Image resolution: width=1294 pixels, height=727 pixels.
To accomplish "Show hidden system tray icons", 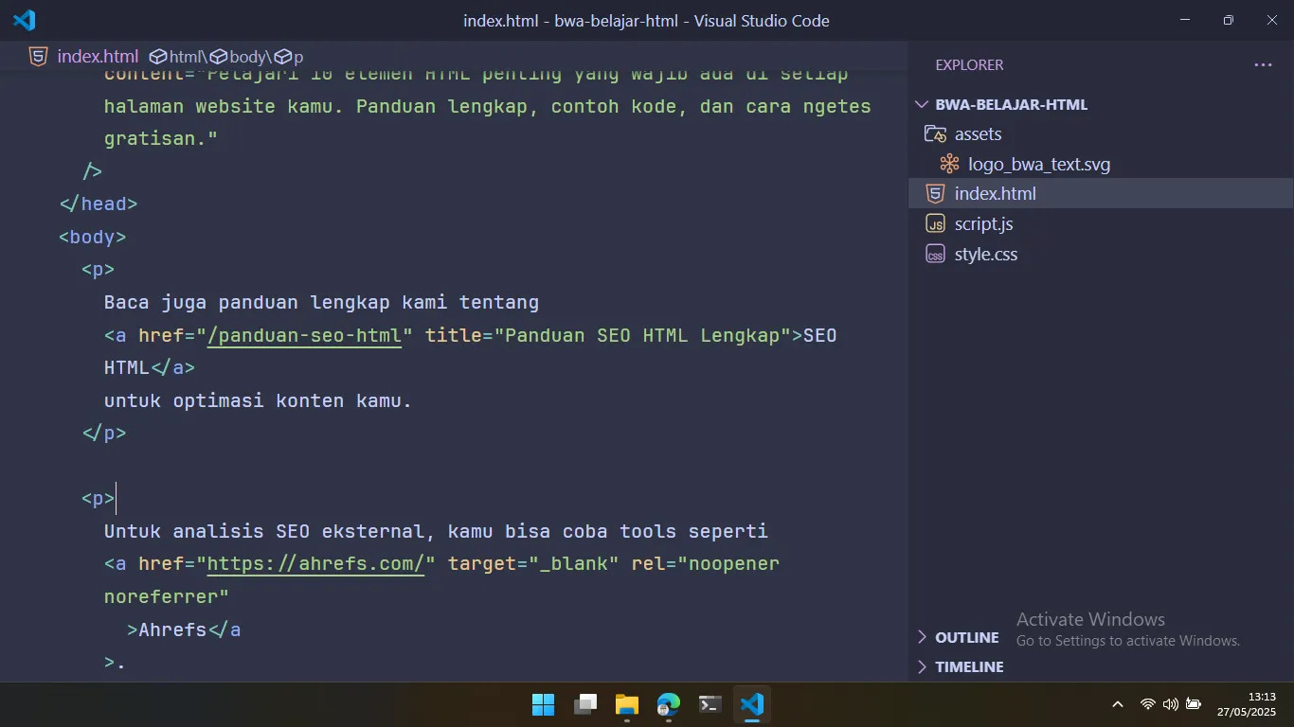I will (1118, 704).
